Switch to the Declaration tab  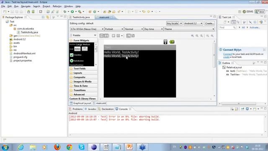tap(106, 109)
